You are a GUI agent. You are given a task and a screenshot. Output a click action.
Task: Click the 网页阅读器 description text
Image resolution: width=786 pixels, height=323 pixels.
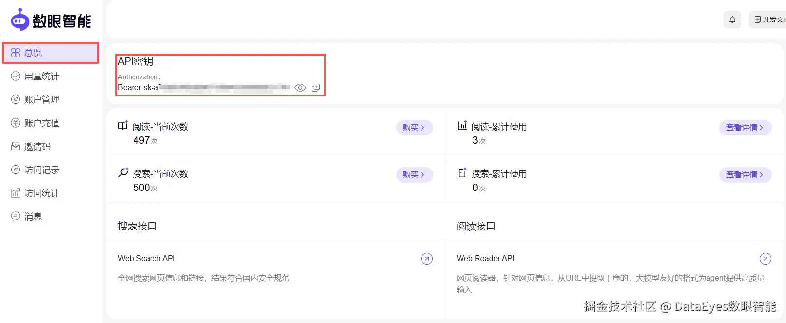[611, 284]
